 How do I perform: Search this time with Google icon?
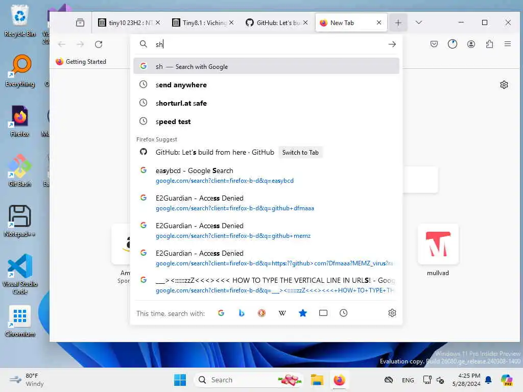(221, 313)
